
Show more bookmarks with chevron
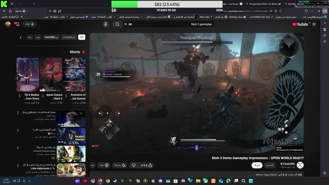22,17
